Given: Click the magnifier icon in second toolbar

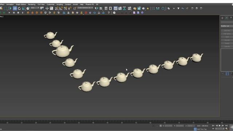Looking at the screenshot, I should tap(114, 13).
